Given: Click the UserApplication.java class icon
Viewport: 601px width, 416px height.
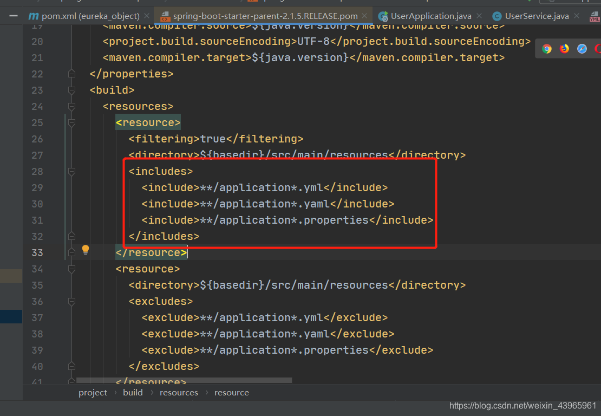Looking at the screenshot, I should coord(383,16).
